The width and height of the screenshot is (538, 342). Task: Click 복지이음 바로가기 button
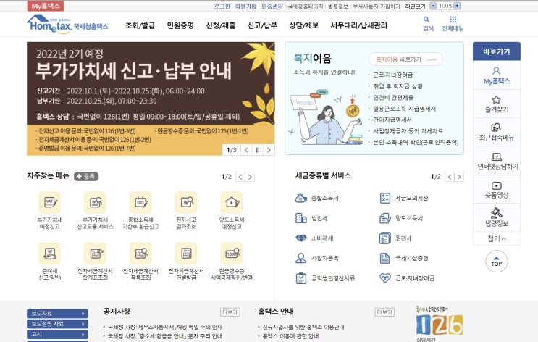[405, 59]
